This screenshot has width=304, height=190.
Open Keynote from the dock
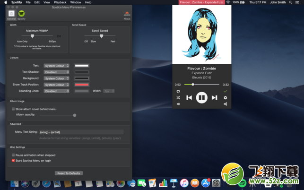174,183
